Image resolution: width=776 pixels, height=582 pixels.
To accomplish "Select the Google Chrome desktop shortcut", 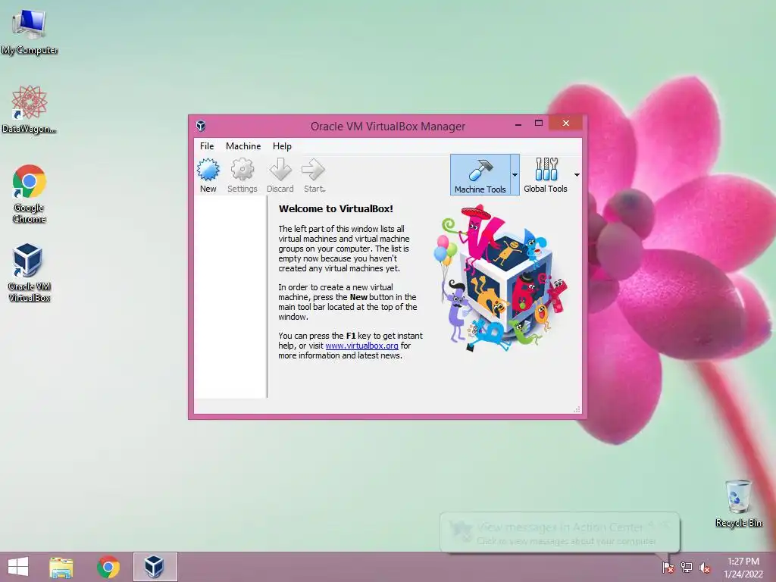I will pos(30,193).
